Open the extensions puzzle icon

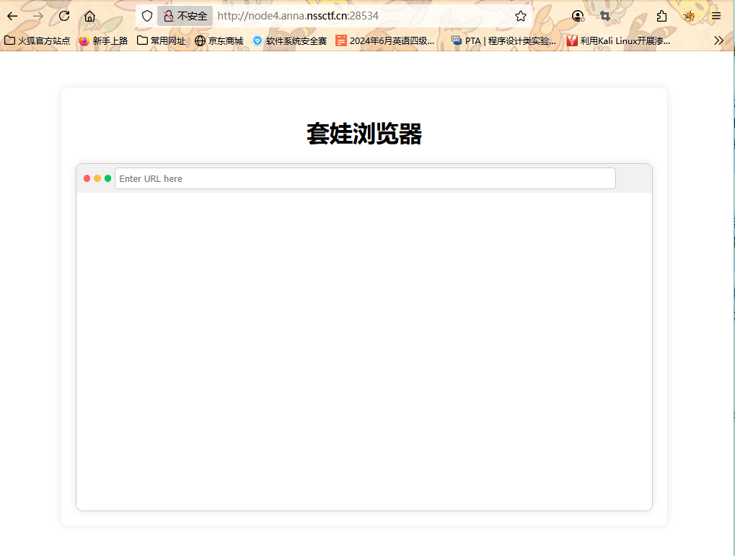(661, 16)
